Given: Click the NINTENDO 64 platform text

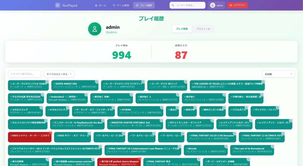Looking at the screenshot, I should 199,87.
